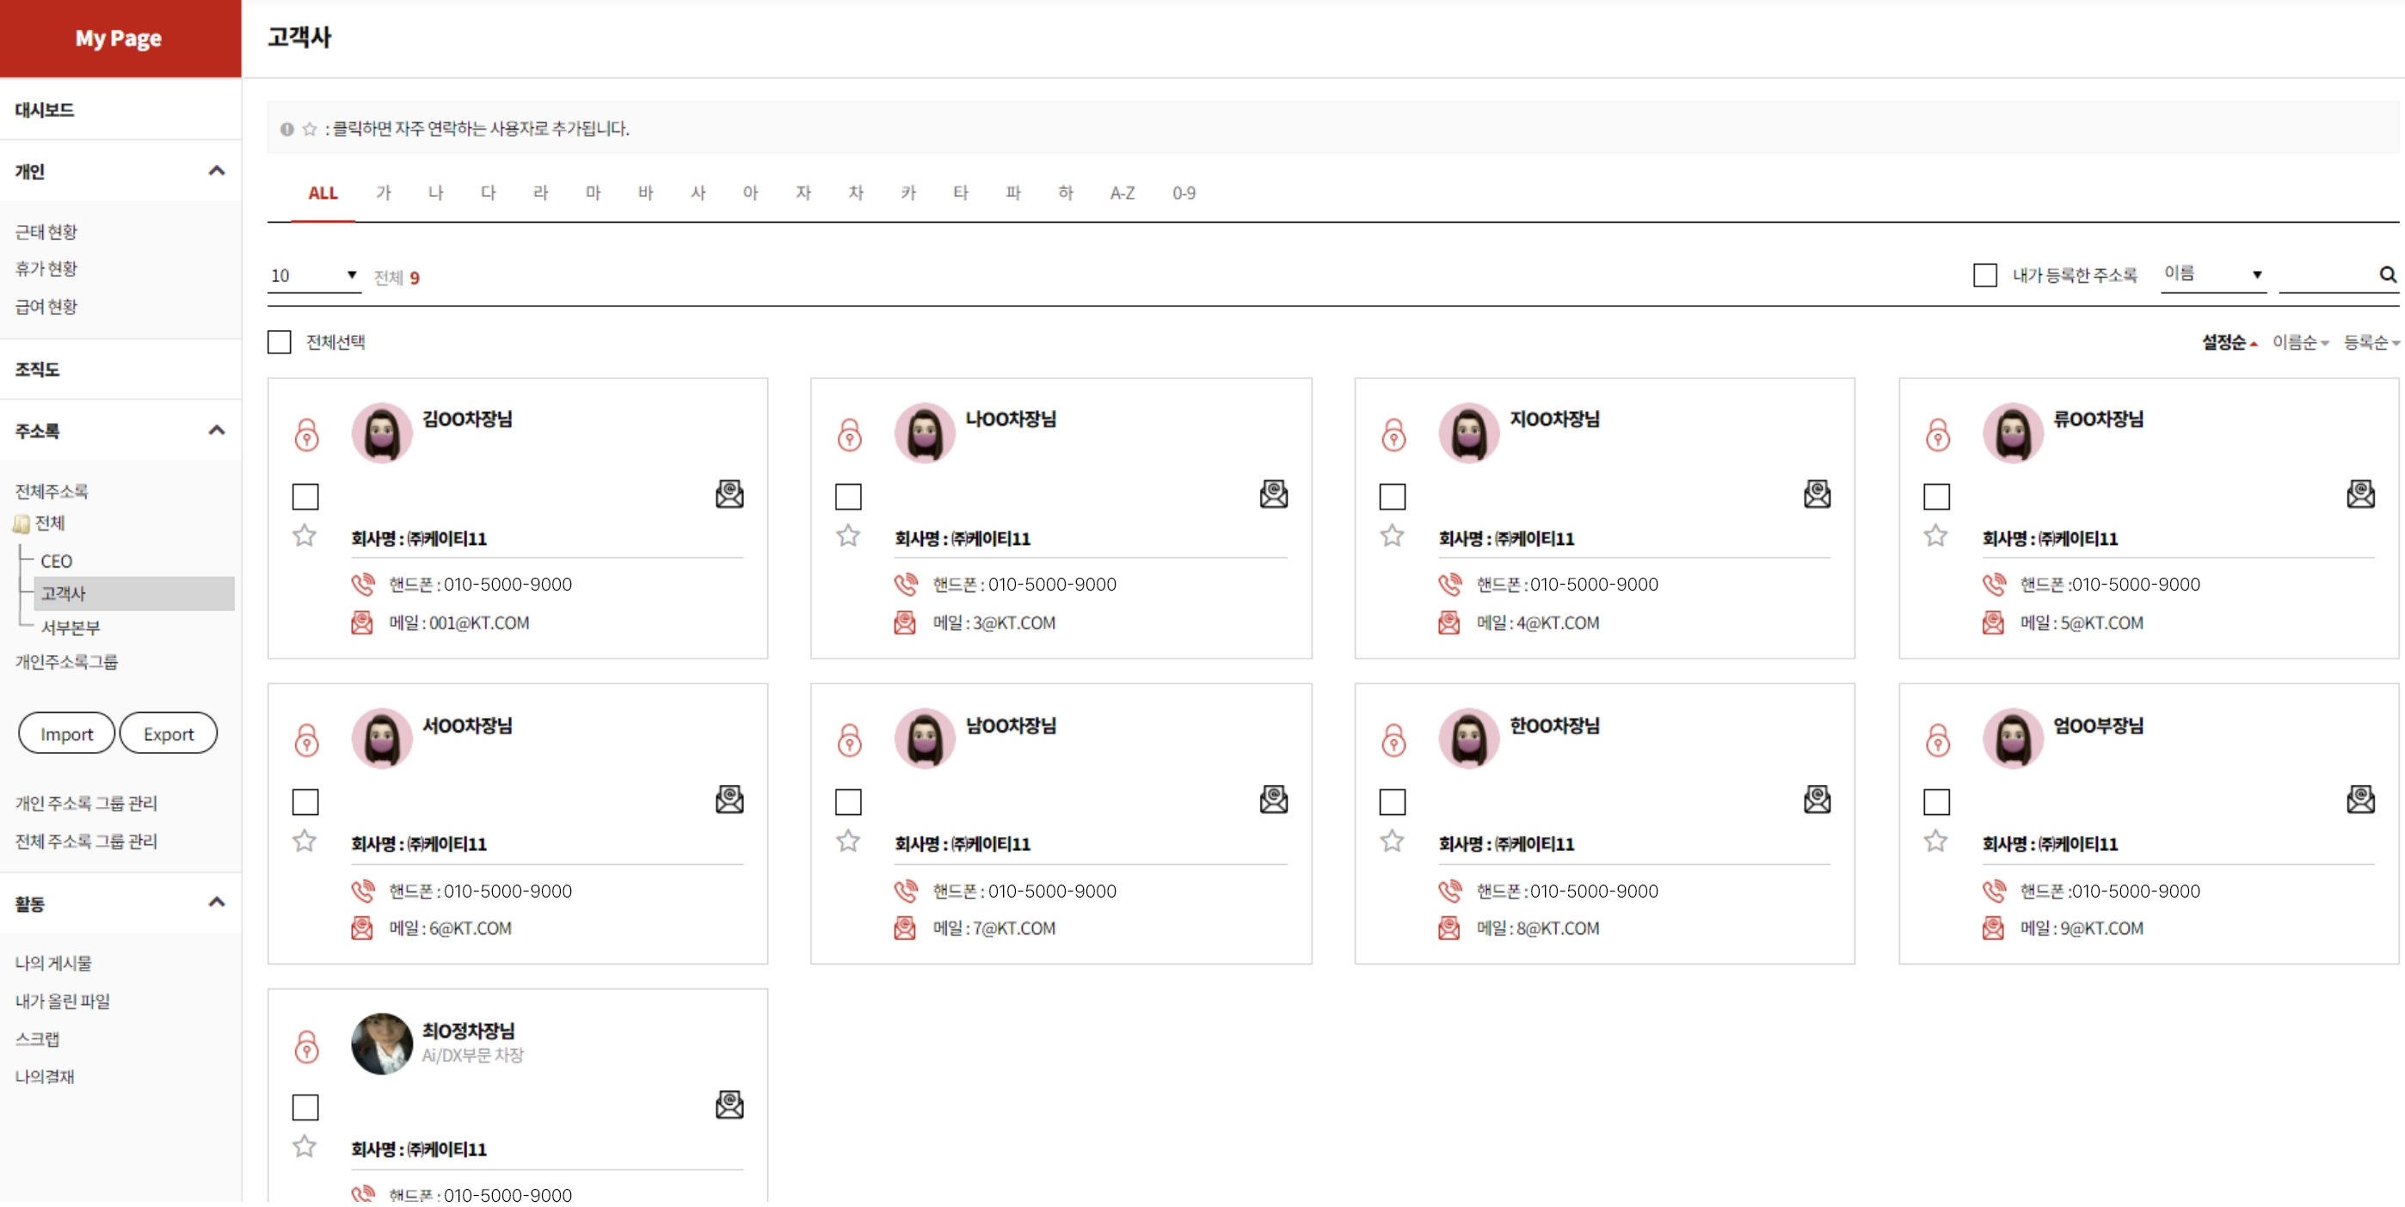Click the lock icon on 나OO차장님 card
The width and height of the screenshot is (2405, 1207).
[850, 435]
